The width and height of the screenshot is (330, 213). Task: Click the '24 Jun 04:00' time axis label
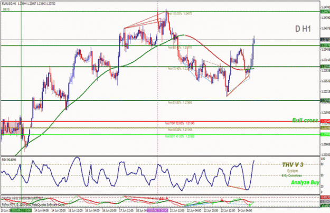(244, 210)
